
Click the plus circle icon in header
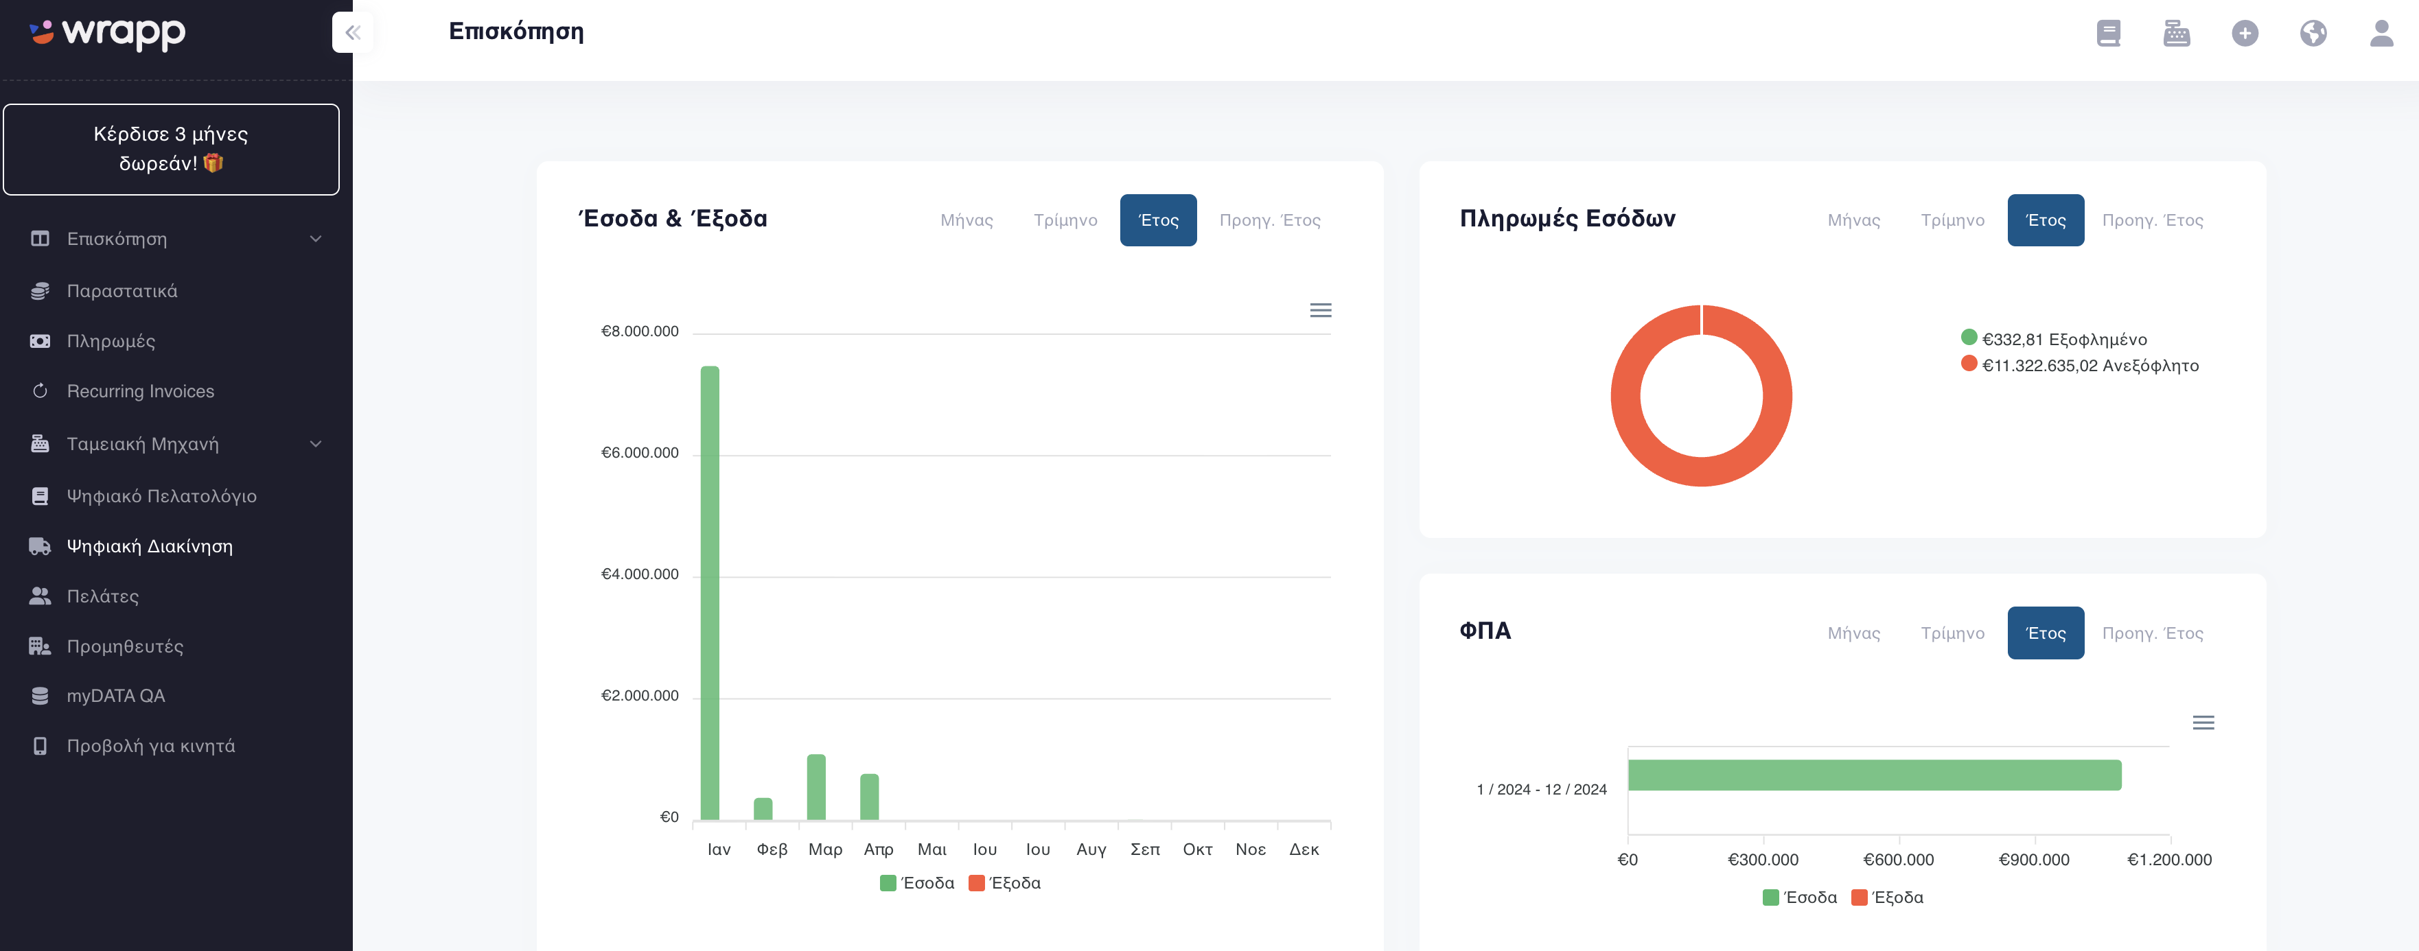coord(2245,34)
